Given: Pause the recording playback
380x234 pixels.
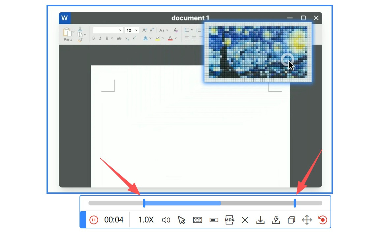Looking at the screenshot, I should [x=94, y=220].
